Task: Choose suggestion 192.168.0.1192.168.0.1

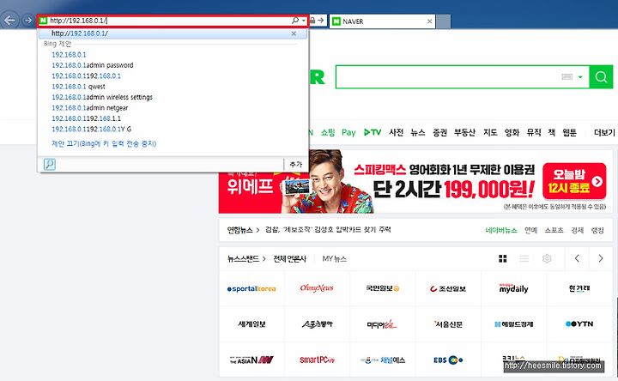Action: click(87, 76)
